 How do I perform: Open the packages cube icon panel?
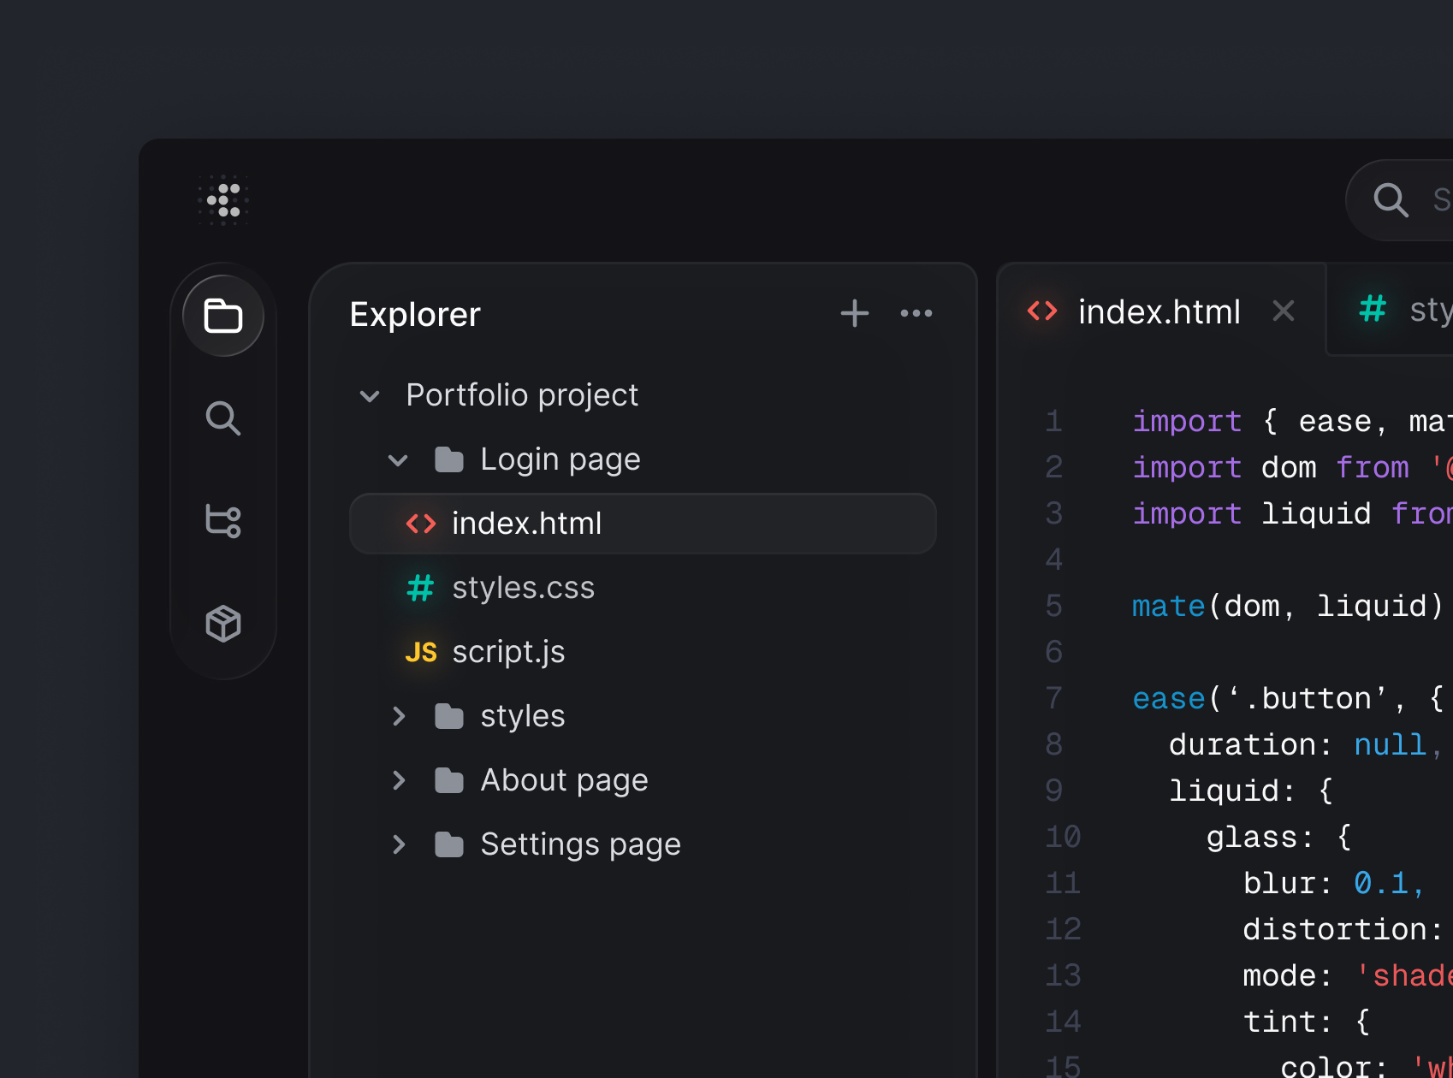[223, 624]
